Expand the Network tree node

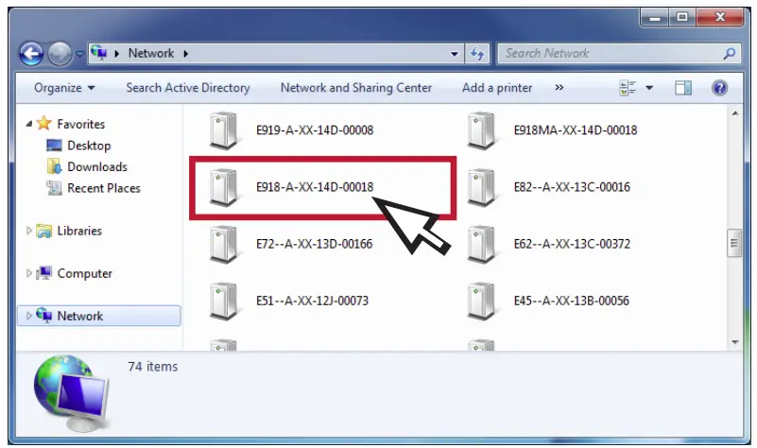29,316
